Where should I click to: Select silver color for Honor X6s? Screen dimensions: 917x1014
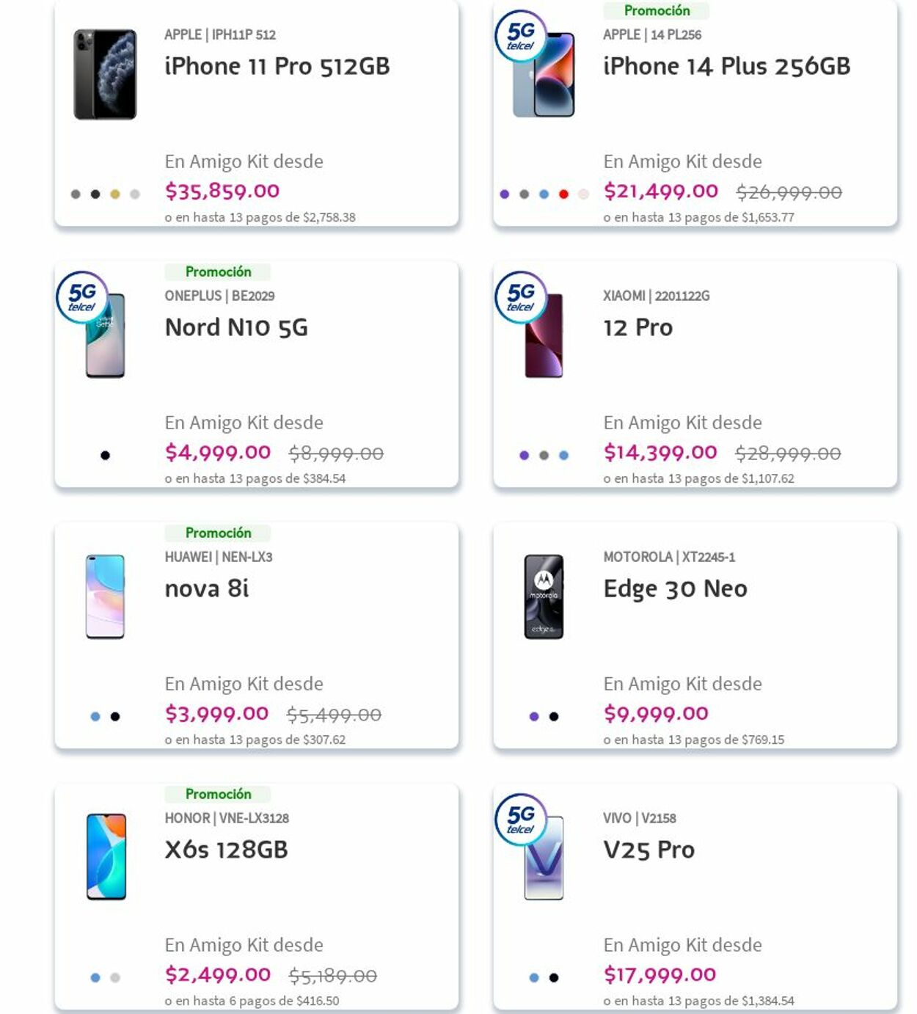(x=115, y=978)
